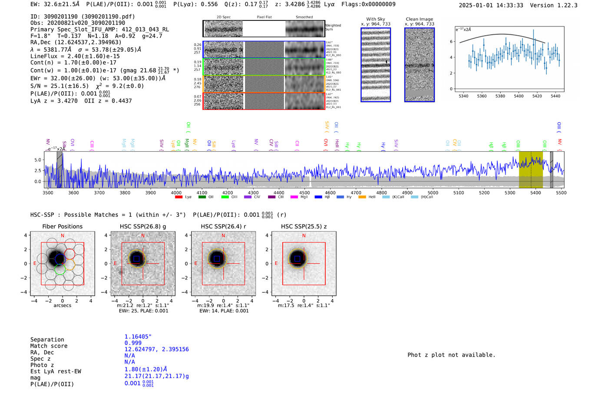Click the Phot z plot not available message
Viewport: 608px width, 414px height.
451,355
